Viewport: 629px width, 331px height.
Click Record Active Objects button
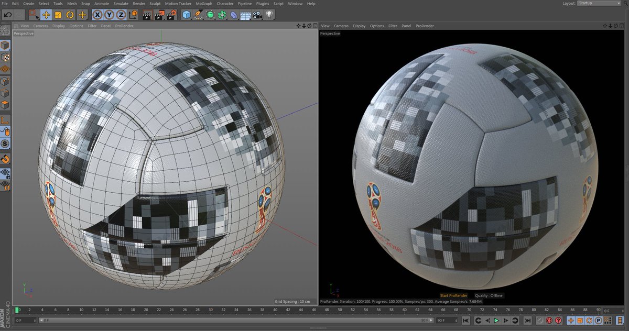[x=539, y=320]
